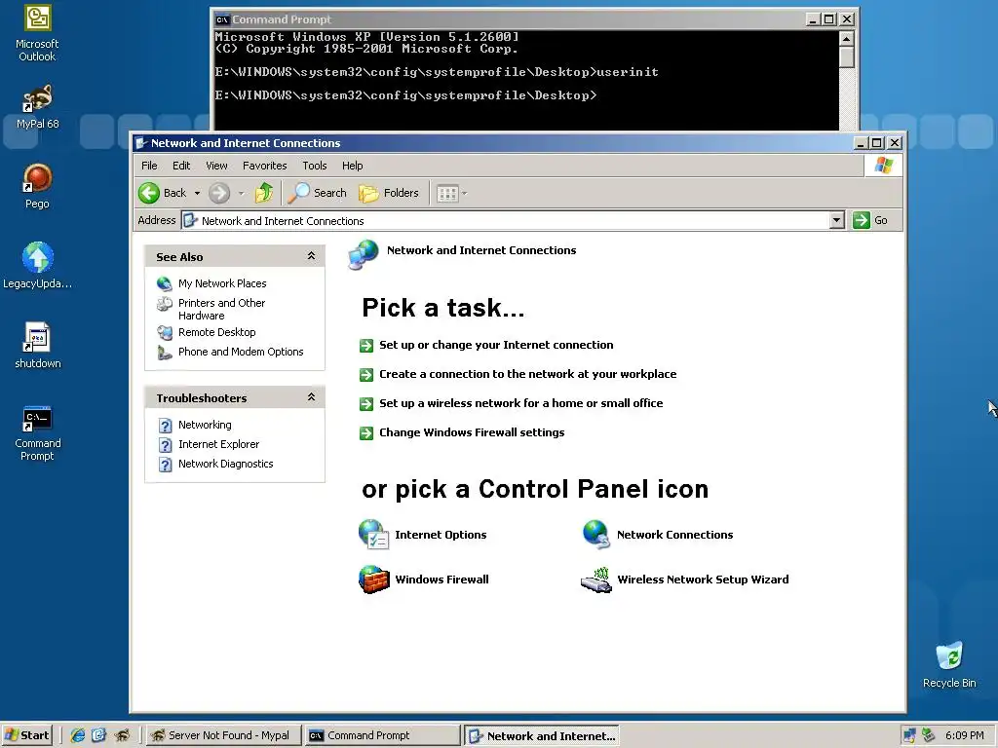Collapse the Troubleshooters panel

[311, 397]
